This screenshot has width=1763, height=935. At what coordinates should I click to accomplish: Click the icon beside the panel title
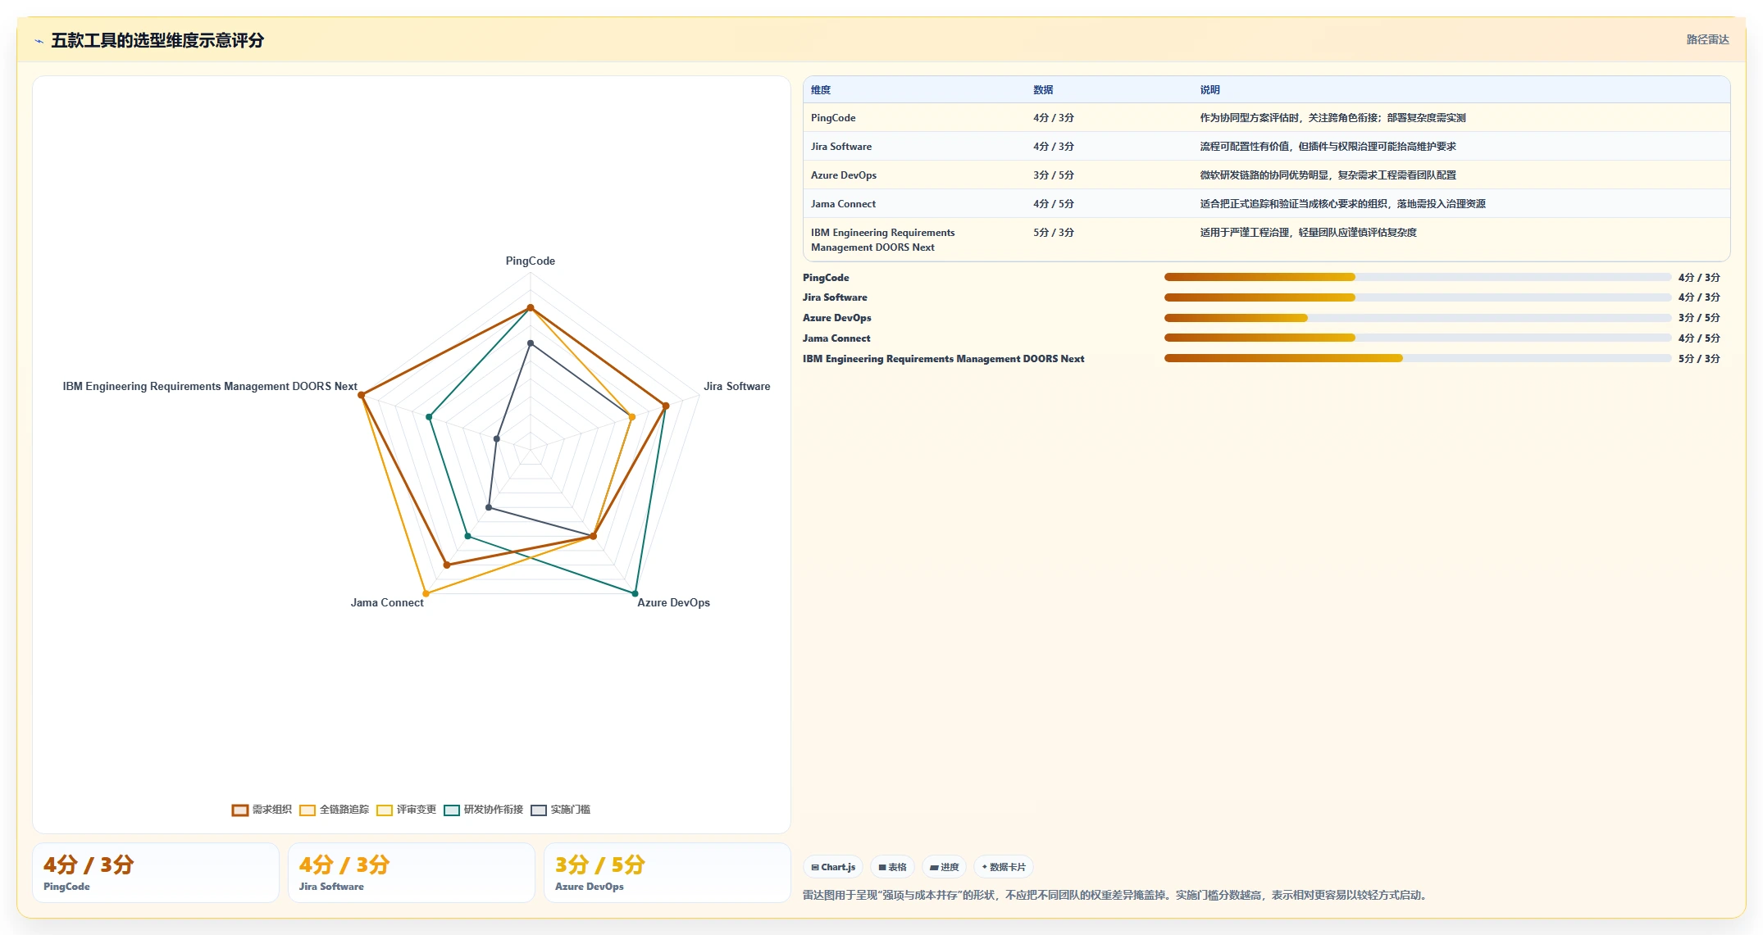[39, 41]
